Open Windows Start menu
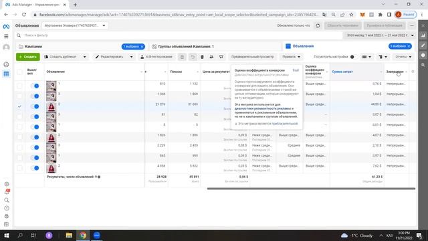 pyautogui.click(x=7, y=235)
